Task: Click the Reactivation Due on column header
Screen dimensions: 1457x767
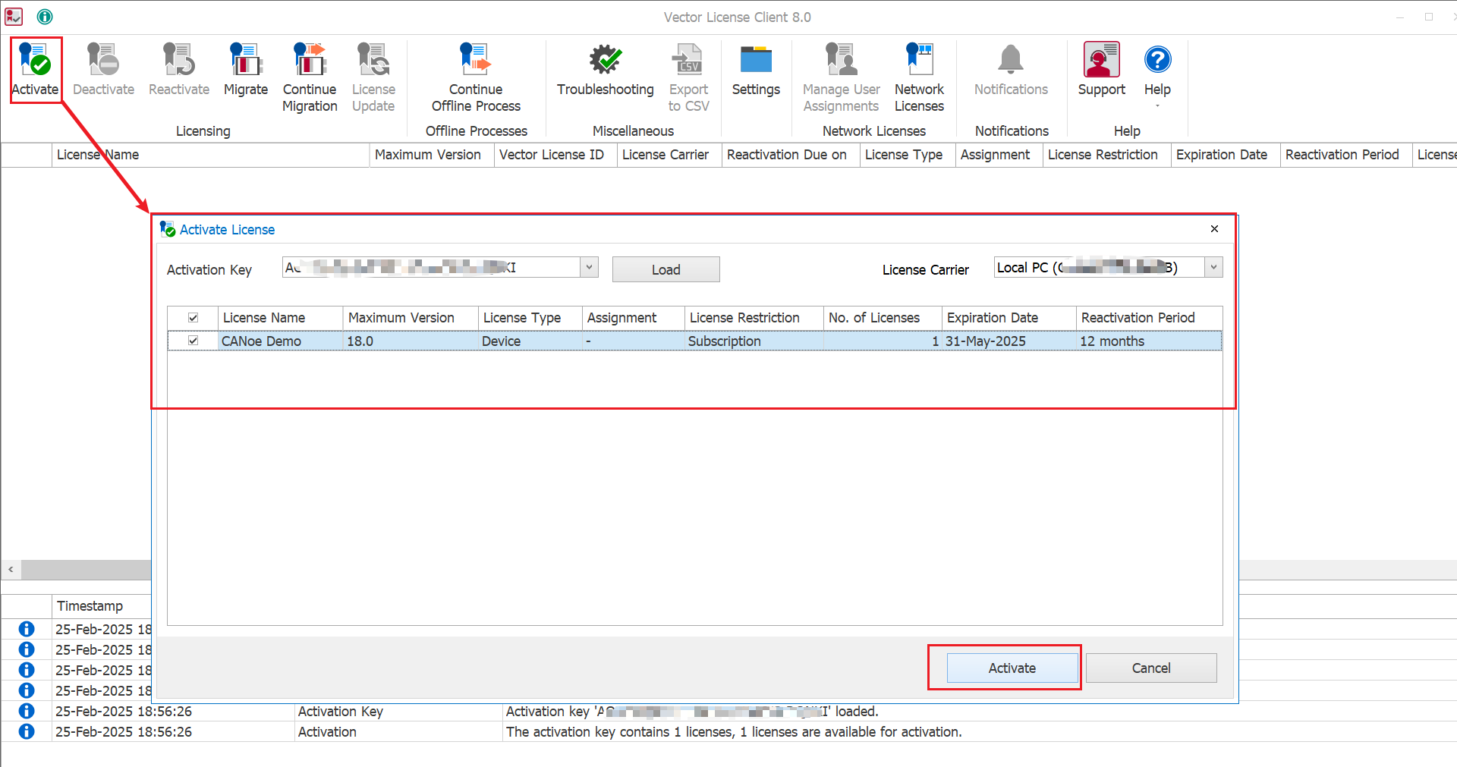Action: 791,155
